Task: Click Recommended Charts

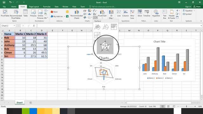Action: pyautogui.click(x=76, y=14)
